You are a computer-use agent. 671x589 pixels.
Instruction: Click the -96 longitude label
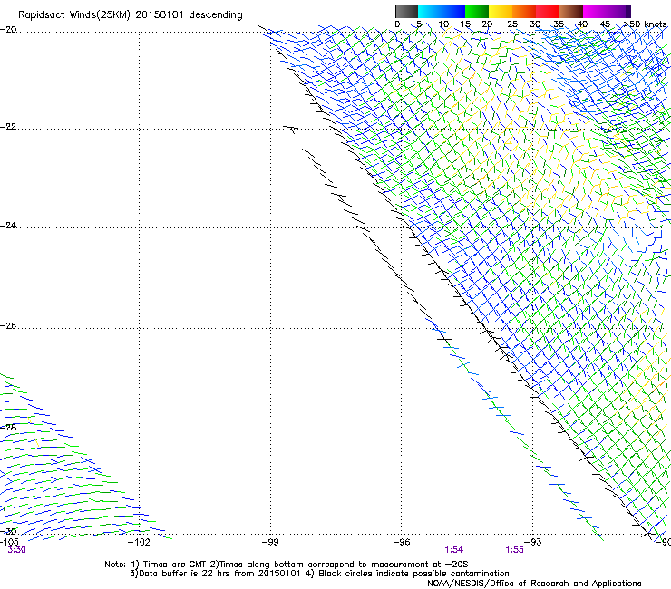click(x=402, y=542)
